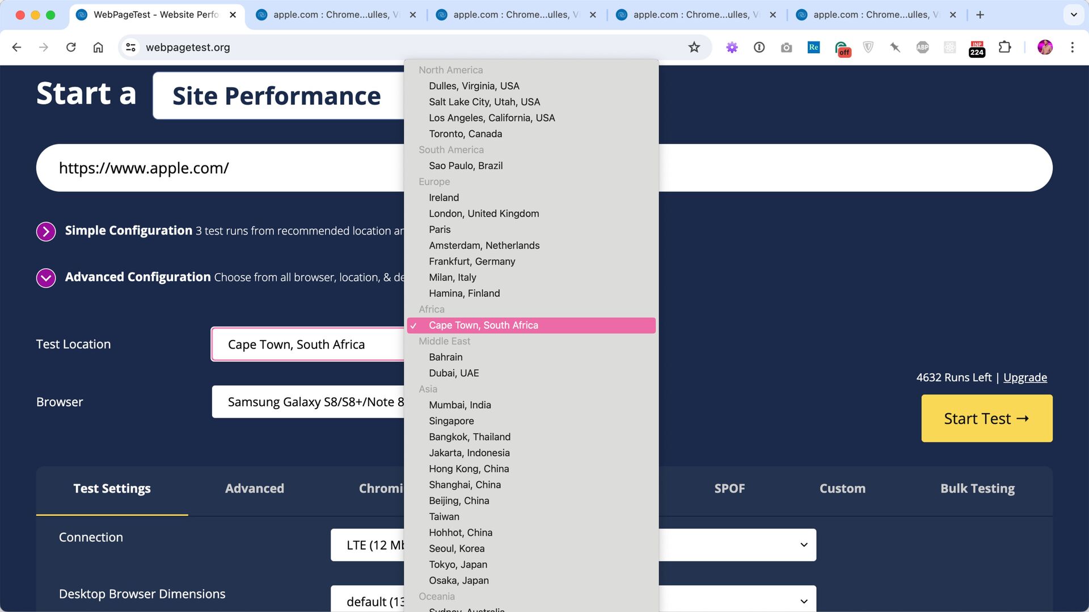
Task: Switch to the second apple.com tab
Action: pyautogui.click(x=516, y=15)
